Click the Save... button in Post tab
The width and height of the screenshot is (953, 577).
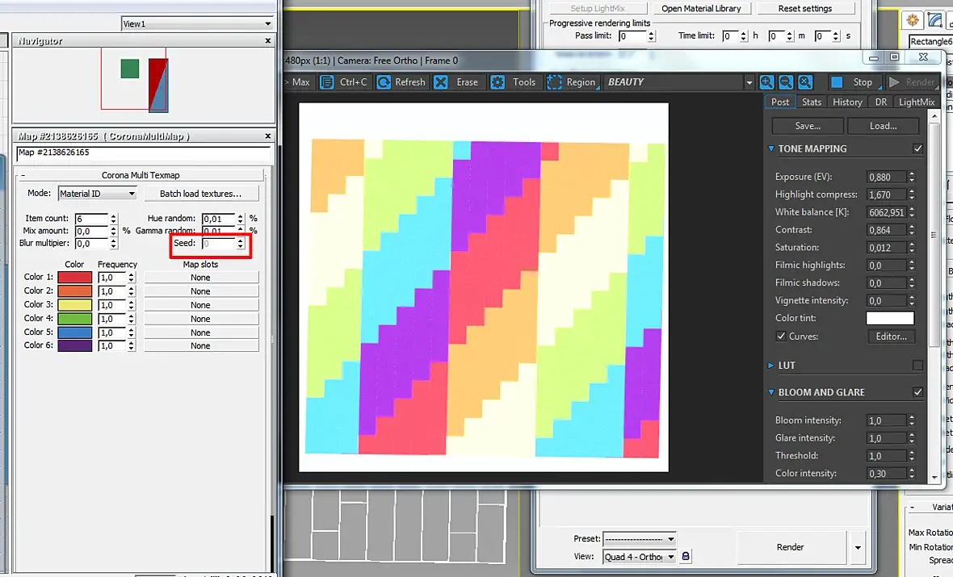[808, 126]
